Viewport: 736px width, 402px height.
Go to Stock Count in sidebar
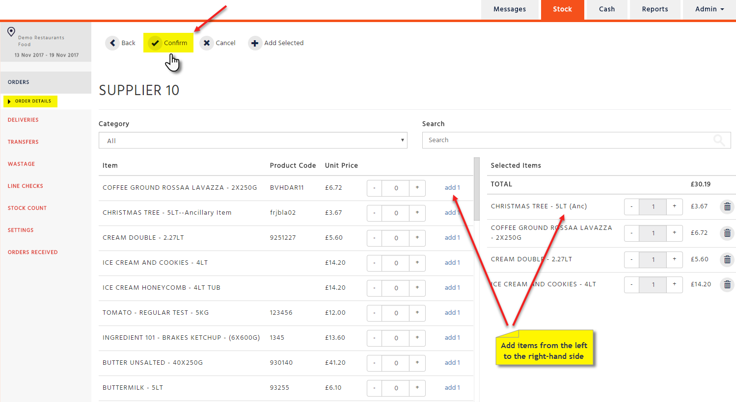tap(27, 208)
